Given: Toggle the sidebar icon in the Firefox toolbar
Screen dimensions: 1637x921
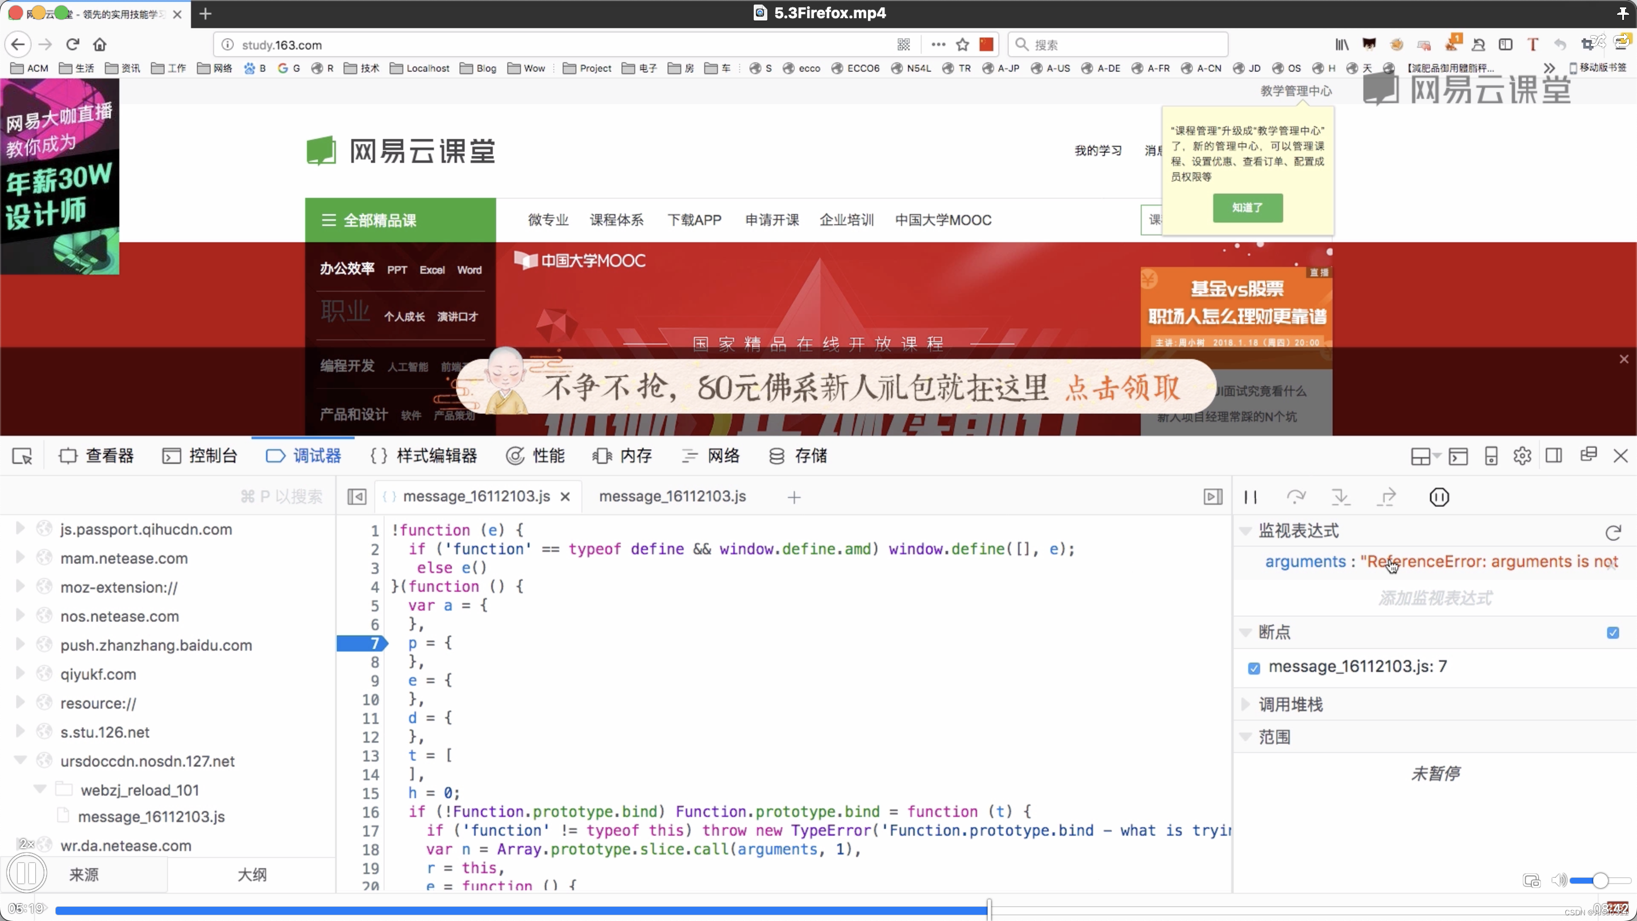Looking at the screenshot, I should (x=1506, y=44).
